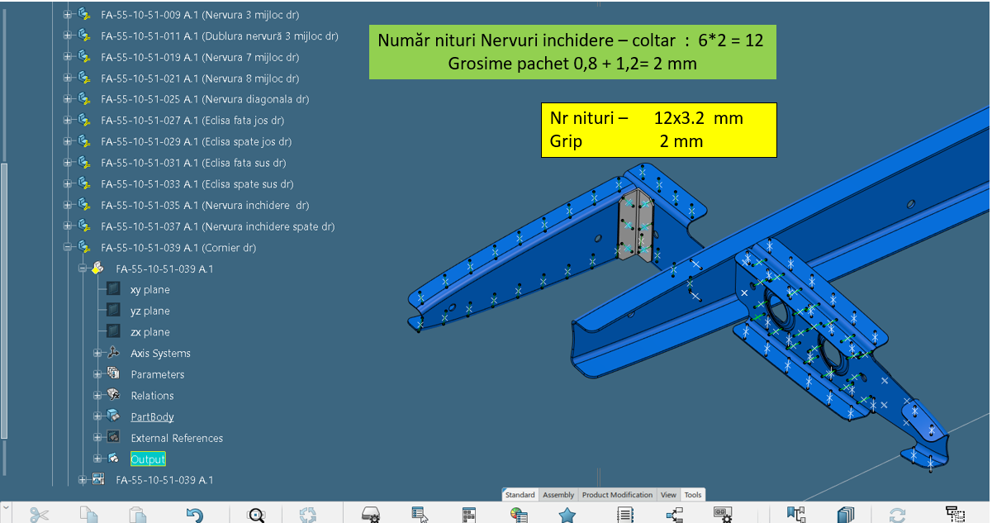
Task: Select the highlighted Output tree item
Action: pos(148,459)
